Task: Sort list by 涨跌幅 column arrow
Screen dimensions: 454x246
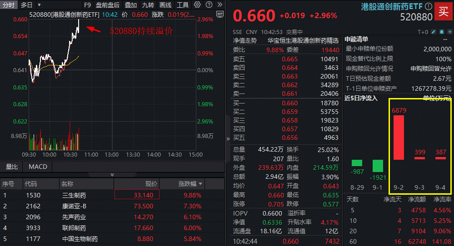Action: [200, 184]
